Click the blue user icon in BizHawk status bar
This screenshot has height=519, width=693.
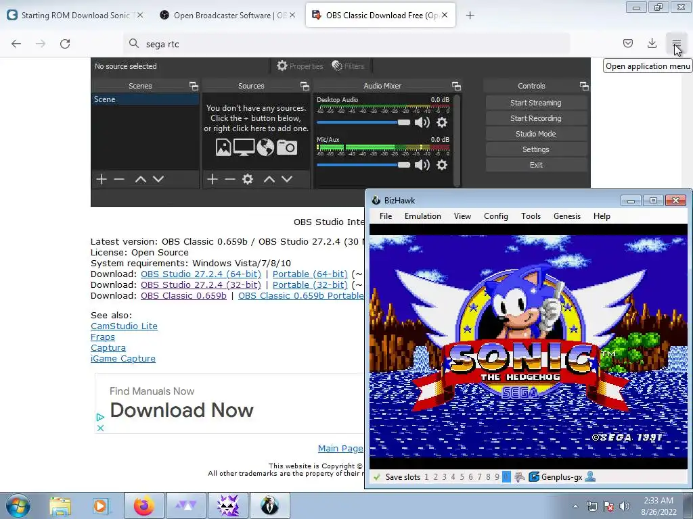[x=590, y=476]
